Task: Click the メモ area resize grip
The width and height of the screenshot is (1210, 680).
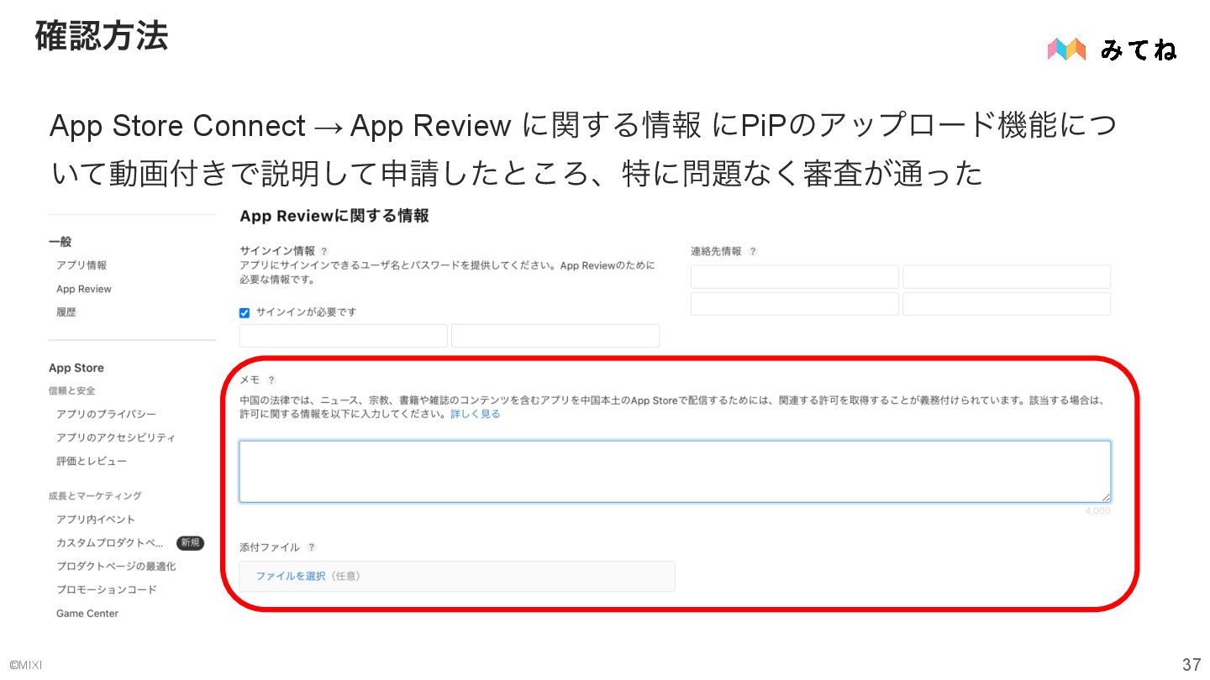Action: (x=1106, y=498)
